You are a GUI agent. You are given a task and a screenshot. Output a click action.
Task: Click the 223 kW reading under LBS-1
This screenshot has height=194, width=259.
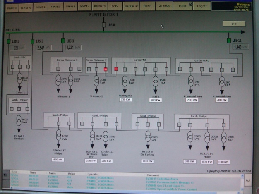18,48
